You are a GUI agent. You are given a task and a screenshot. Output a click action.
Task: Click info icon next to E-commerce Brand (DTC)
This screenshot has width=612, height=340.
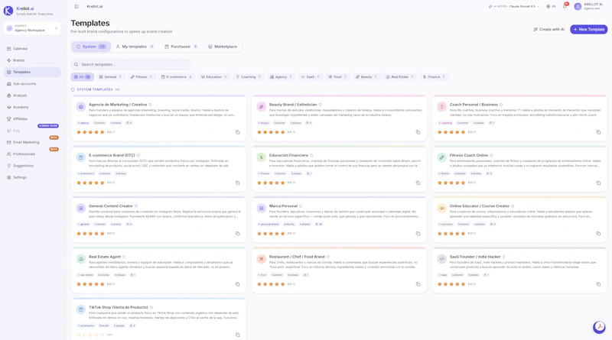138,156
